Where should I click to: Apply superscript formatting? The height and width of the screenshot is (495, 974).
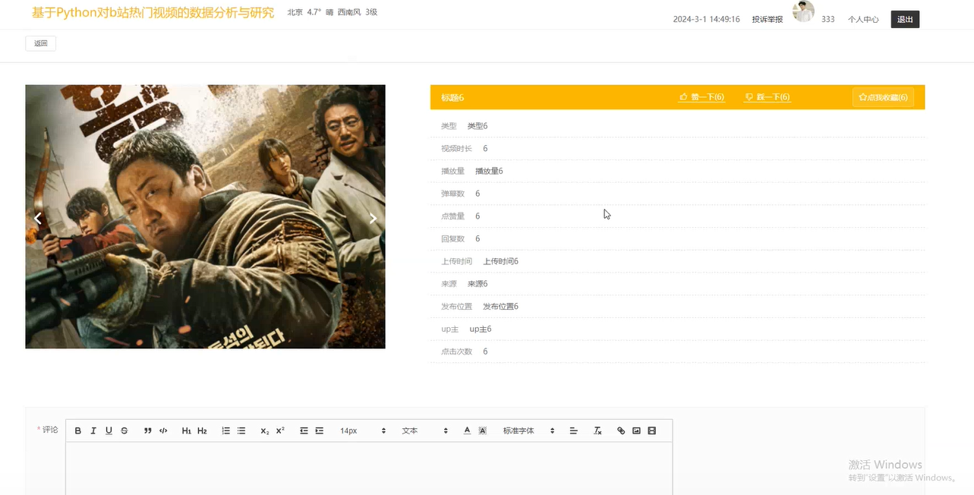click(280, 430)
